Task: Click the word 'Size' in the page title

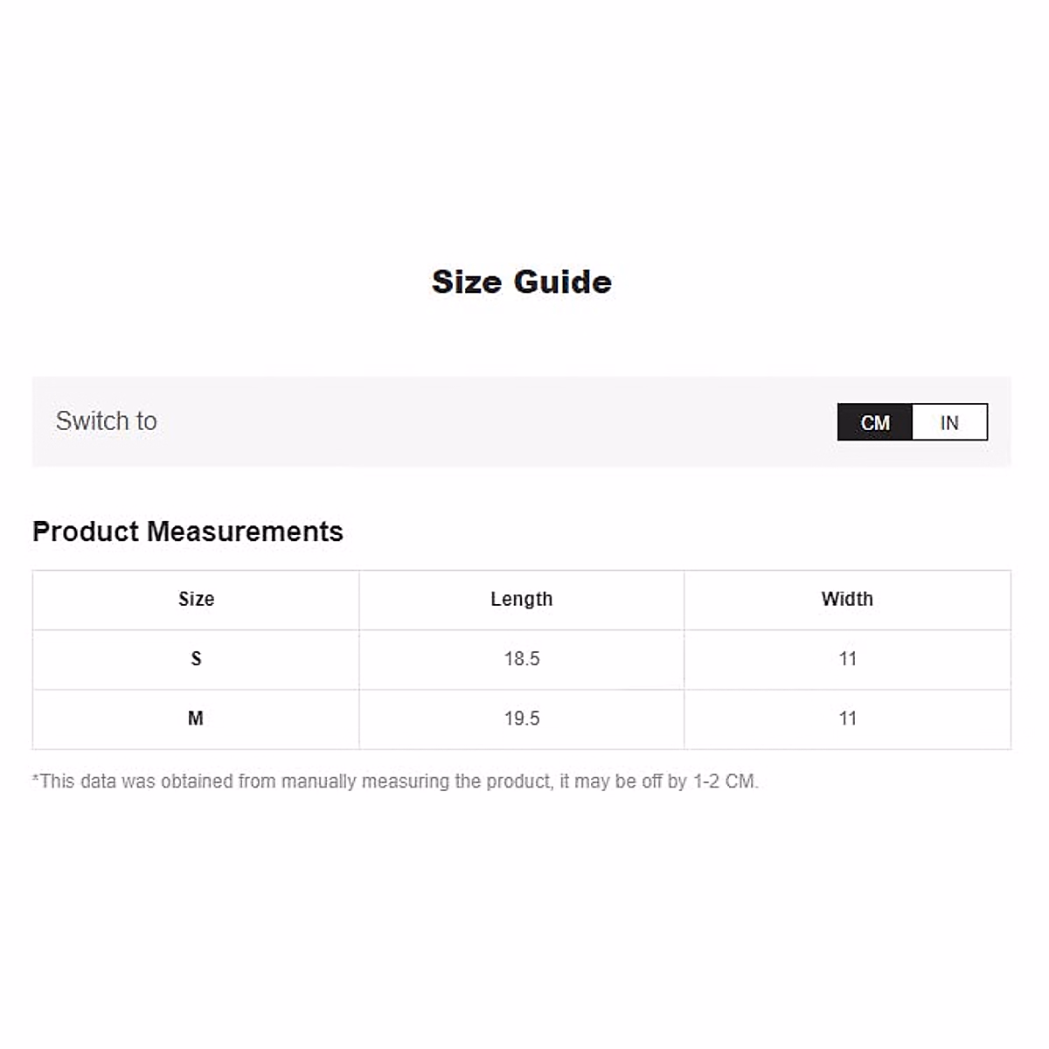Action: [x=468, y=281]
